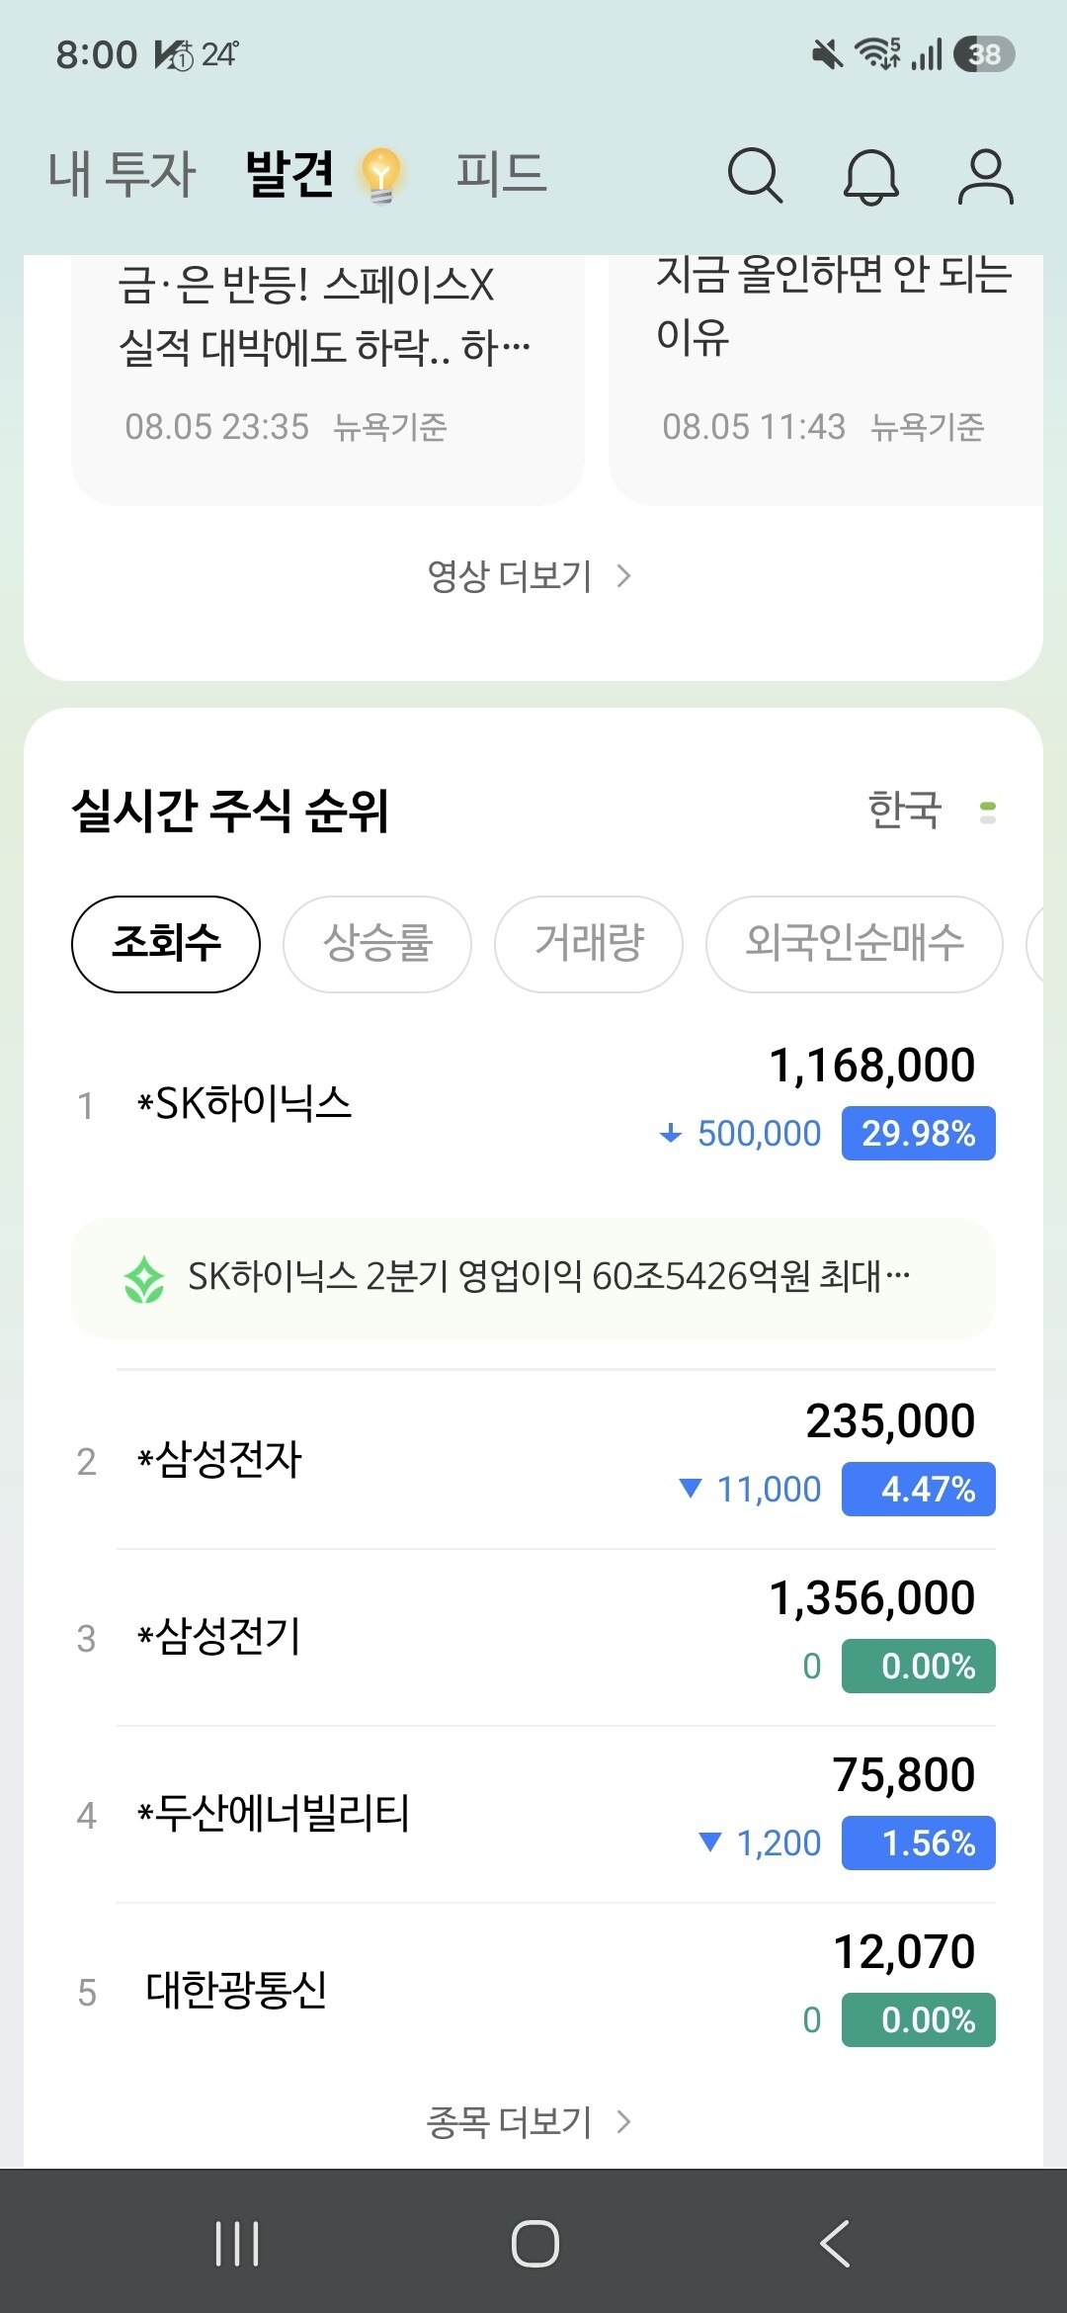Select the 조회수 ranking filter
Image resolution: width=1067 pixels, height=2313 pixels.
click(x=166, y=944)
